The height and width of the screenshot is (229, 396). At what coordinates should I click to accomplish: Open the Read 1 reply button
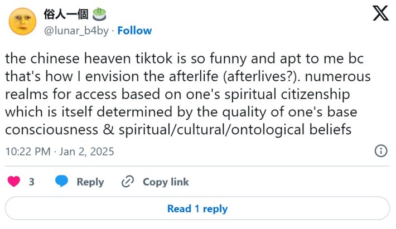[x=197, y=209]
